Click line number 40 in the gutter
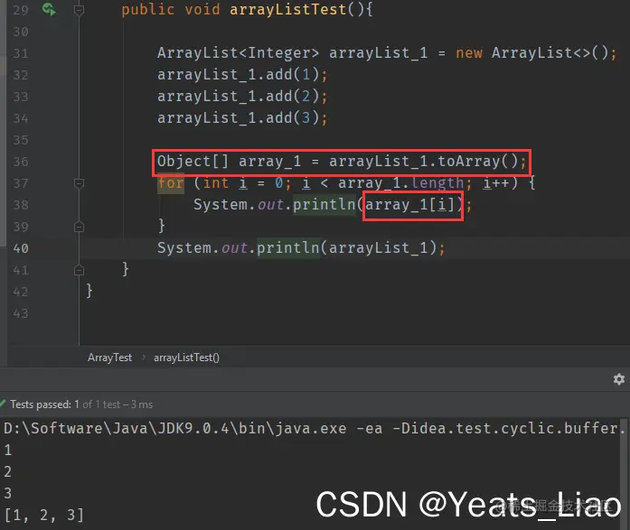The image size is (630, 530). click(x=21, y=248)
